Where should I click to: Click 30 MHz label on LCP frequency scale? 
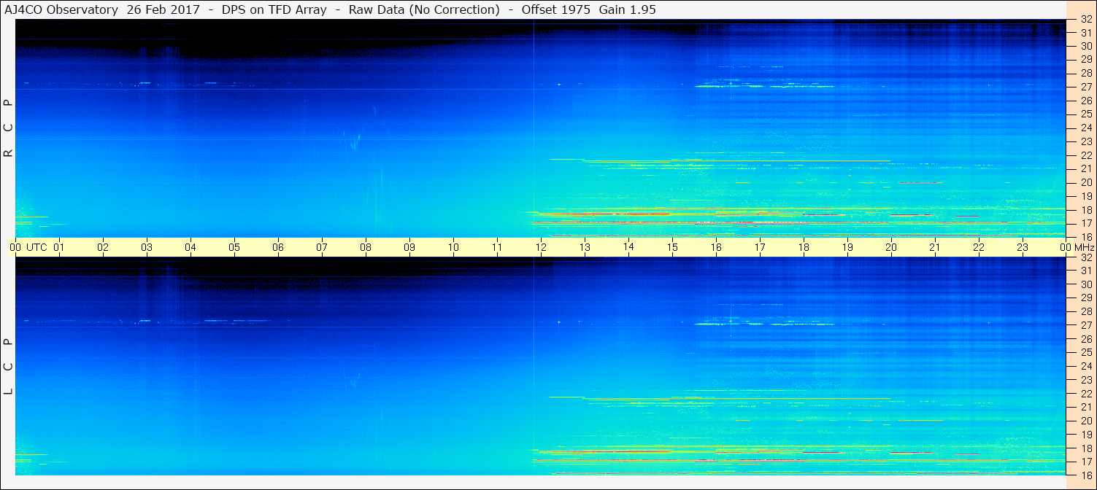(x=1085, y=284)
